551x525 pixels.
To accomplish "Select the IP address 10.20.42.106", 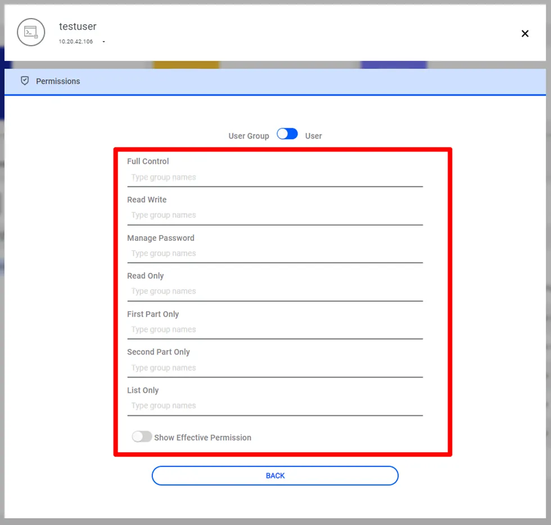I will pyautogui.click(x=76, y=42).
